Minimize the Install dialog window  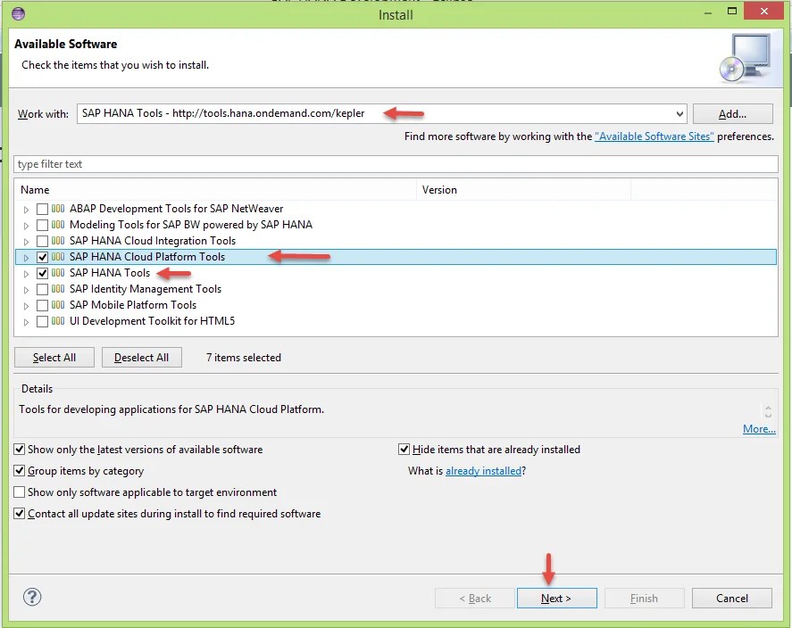pos(708,12)
